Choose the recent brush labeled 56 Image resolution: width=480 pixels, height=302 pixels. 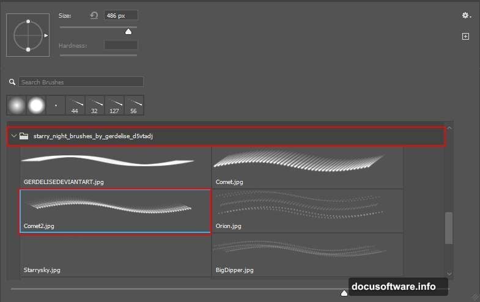134,106
